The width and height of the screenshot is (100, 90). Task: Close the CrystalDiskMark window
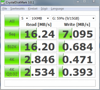click(94, 1)
